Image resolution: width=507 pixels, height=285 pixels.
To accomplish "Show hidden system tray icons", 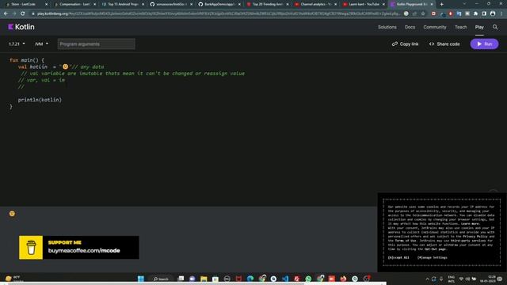I will click(427, 279).
